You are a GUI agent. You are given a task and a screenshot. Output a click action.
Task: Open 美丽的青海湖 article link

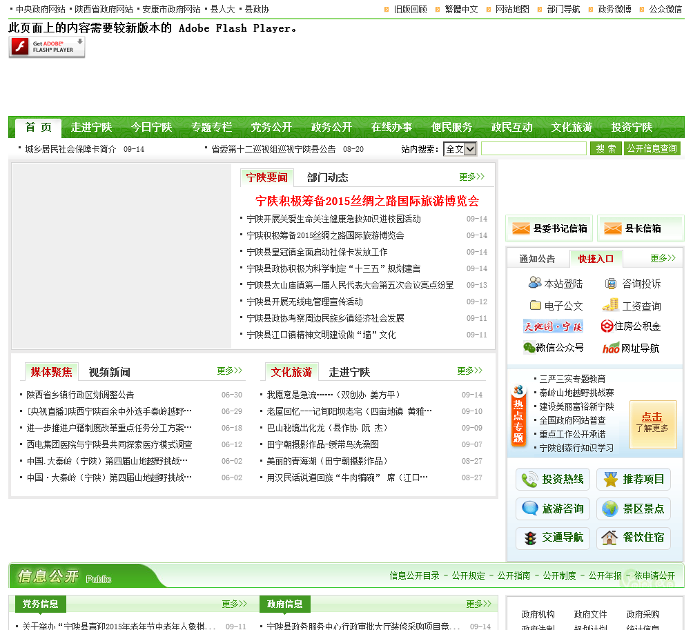327,461
